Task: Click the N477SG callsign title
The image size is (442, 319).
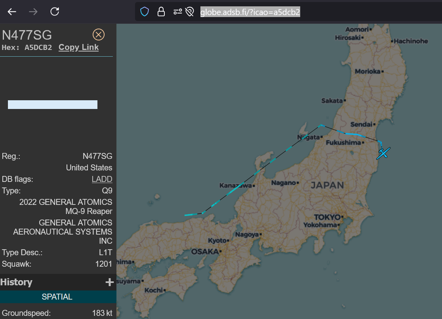Action: coord(27,35)
